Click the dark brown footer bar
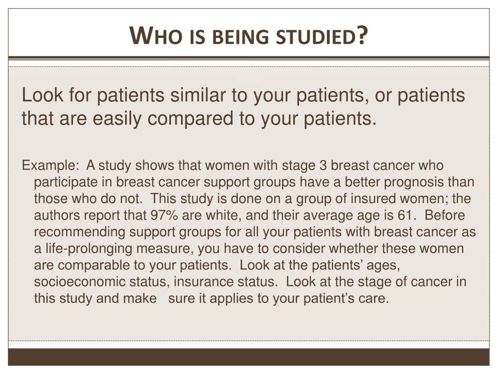Image resolution: width=498 pixels, height=374 pixels. (x=249, y=357)
